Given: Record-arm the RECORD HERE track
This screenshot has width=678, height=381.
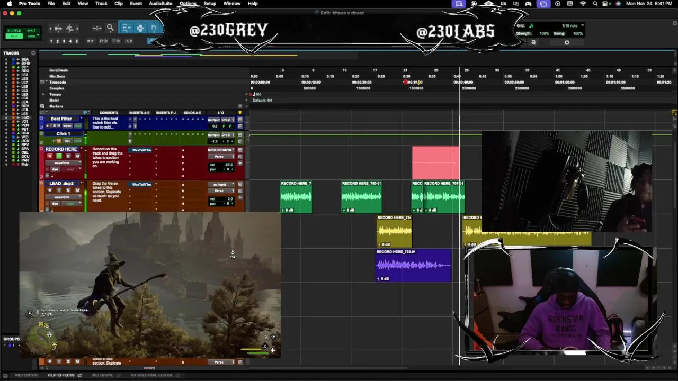Looking at the screenshot, I should tap(50, 156).
